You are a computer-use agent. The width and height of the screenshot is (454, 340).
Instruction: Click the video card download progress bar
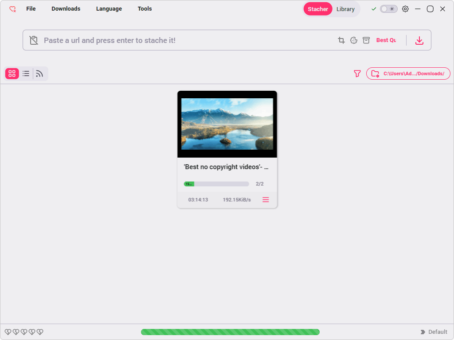click(216, 184)
